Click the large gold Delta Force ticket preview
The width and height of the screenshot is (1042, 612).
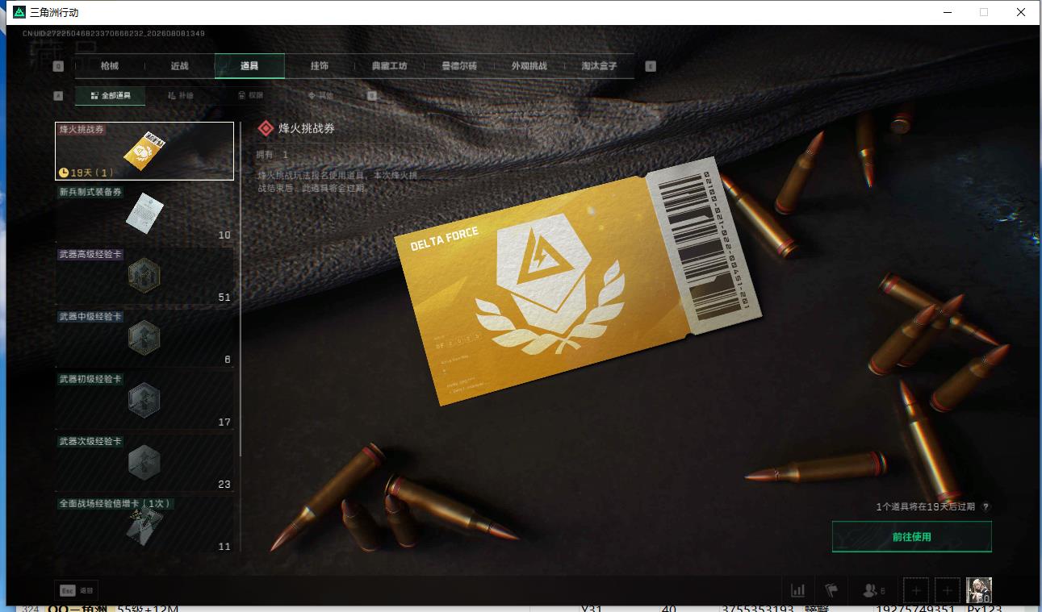[578, 280]
